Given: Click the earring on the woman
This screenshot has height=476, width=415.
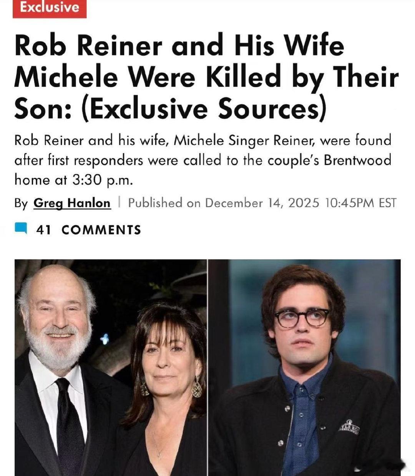Looking at the screenshot, I should coord(197,386).
